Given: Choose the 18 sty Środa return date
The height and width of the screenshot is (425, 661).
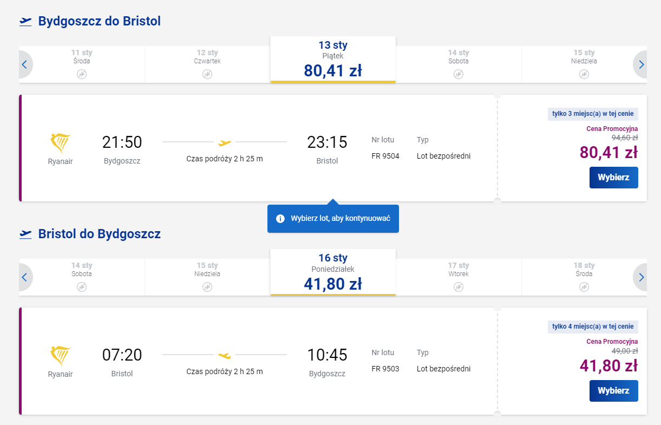Looking at the screenshot, I should point(584,277).
